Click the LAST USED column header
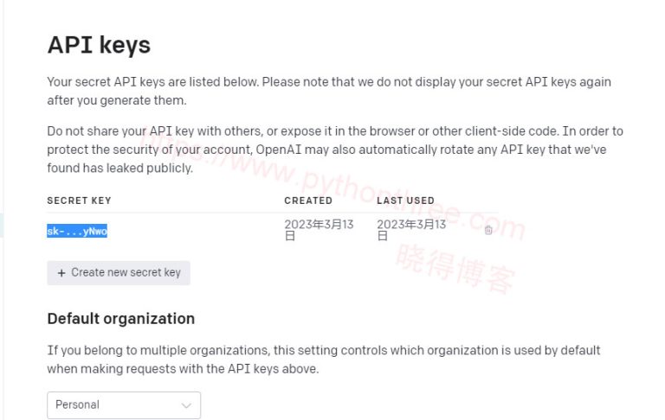Viewport: 665px width, 420px height. (405, 200)
